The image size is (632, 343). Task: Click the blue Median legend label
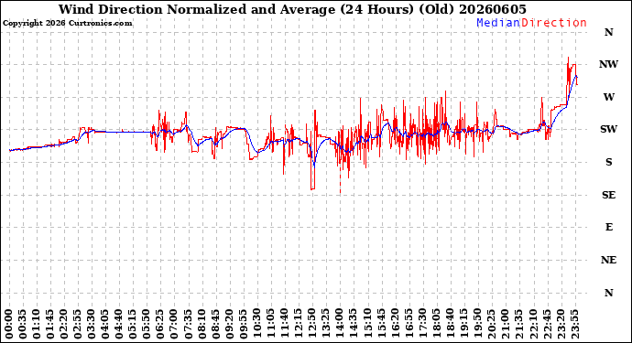(x=498, y=23)
